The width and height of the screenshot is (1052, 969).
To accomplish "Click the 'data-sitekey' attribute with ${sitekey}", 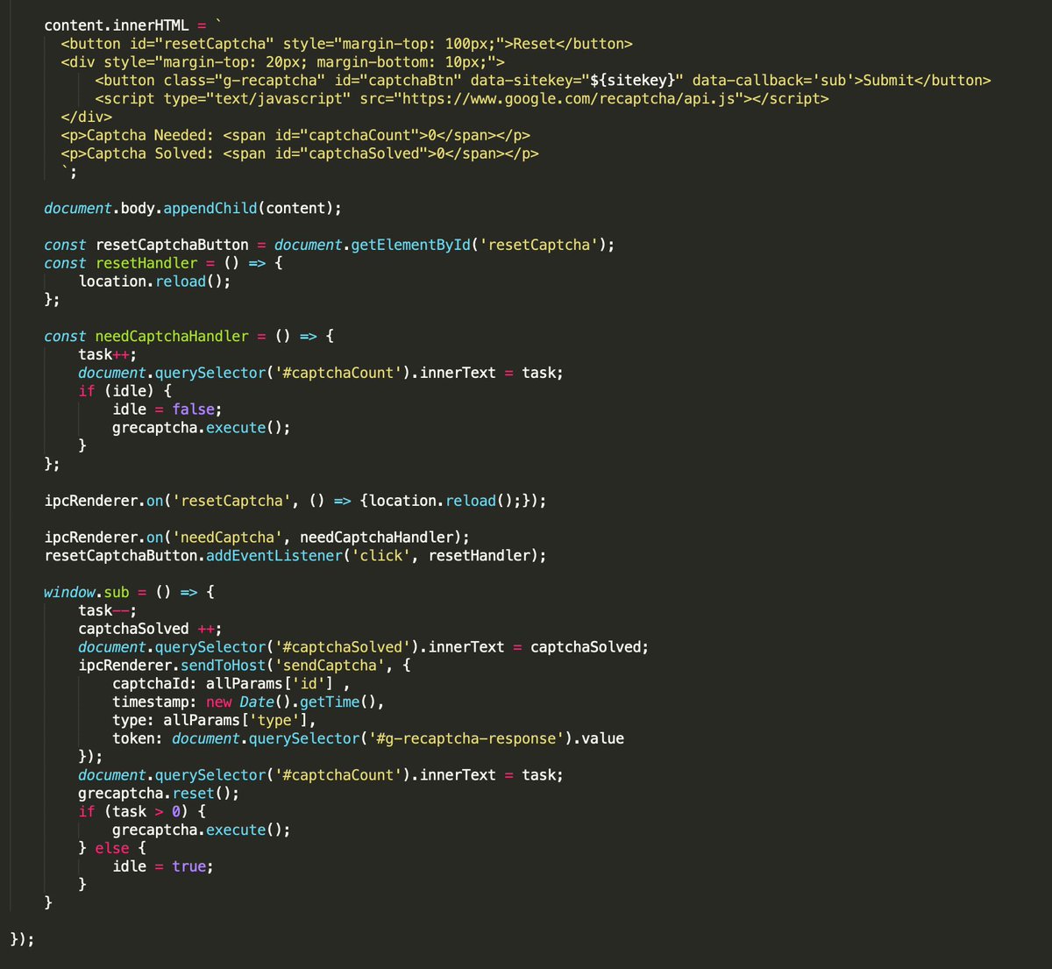I will tap(577, 80).
